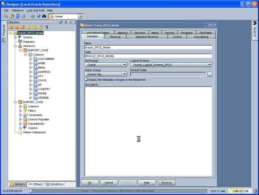Switch to the Control tab
259x195 pixels.
pyautogui.click(x=177, y=37)
